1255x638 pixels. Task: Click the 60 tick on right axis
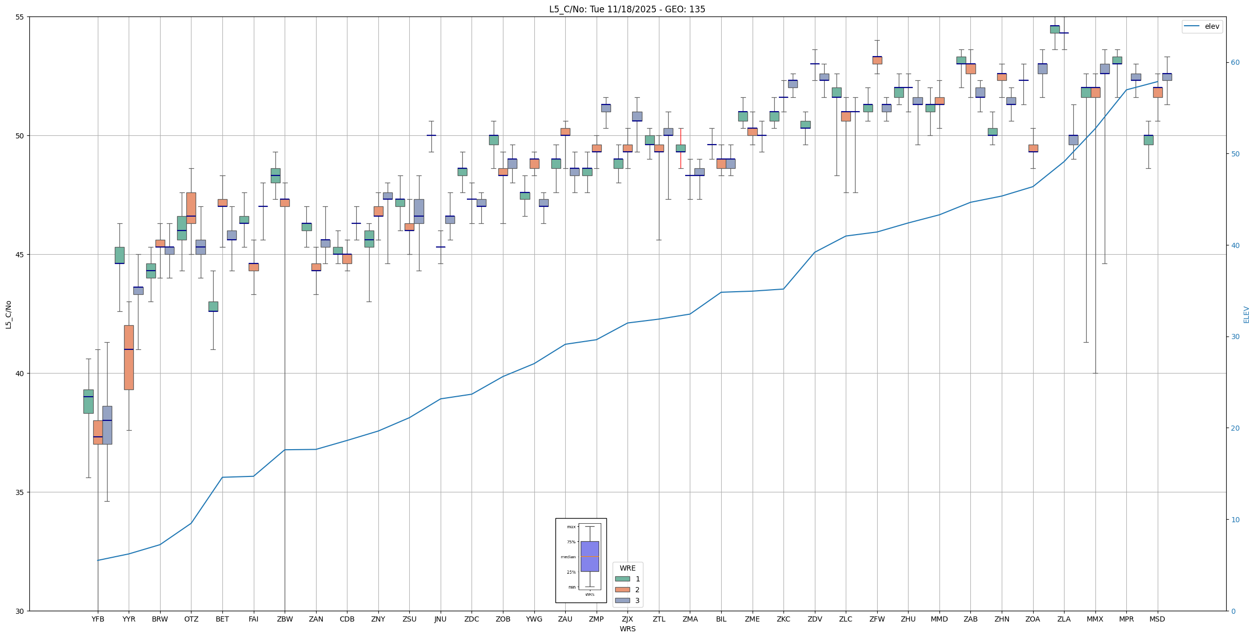coord(1235,63)
